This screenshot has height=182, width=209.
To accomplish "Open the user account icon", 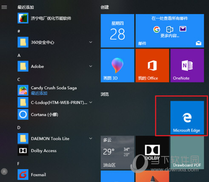I will (4, 171).
